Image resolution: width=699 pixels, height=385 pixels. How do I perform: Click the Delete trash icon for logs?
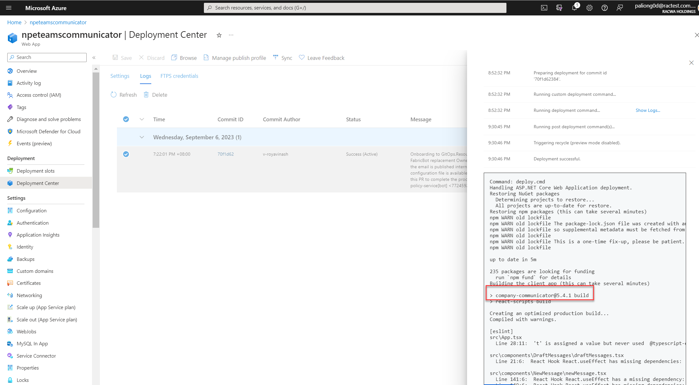point(146,95)
